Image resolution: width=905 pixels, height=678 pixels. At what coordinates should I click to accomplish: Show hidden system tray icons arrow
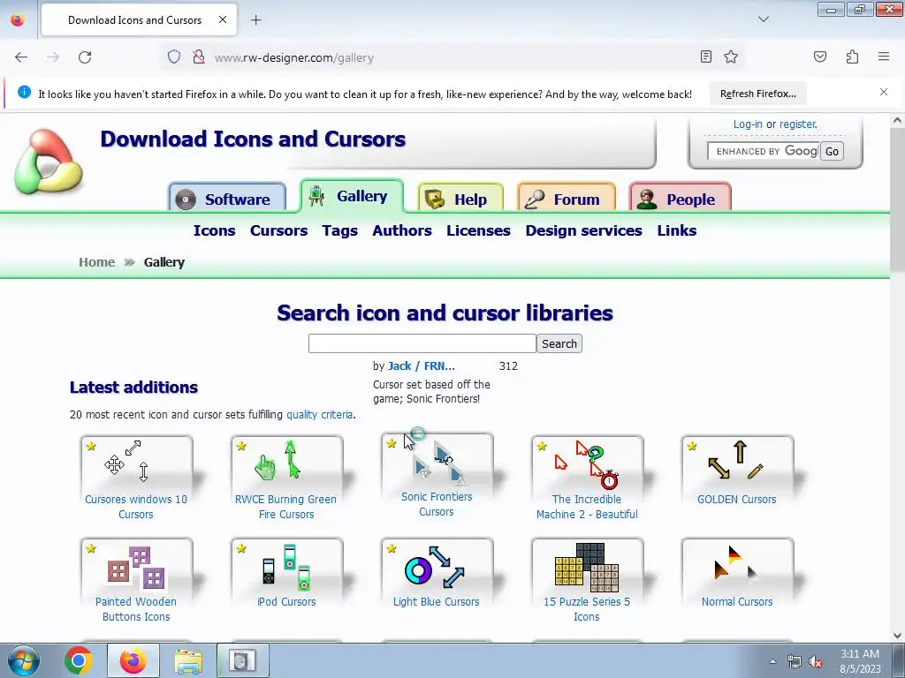[x=772, y=662]
